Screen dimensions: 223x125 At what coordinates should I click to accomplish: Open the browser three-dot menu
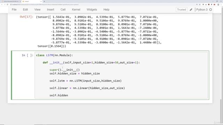click(x=221, y=5)
